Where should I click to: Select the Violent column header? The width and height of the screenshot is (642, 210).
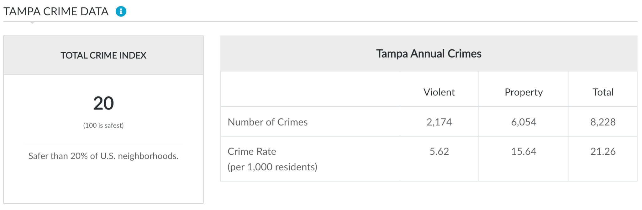tap(439, 92)
